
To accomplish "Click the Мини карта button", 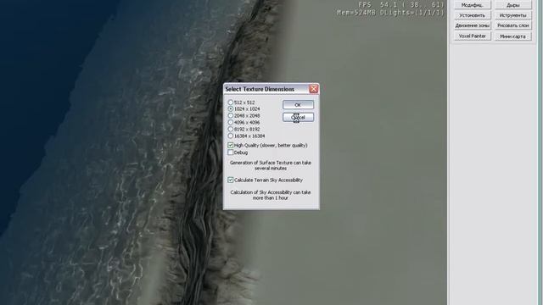I will [512, 36].
